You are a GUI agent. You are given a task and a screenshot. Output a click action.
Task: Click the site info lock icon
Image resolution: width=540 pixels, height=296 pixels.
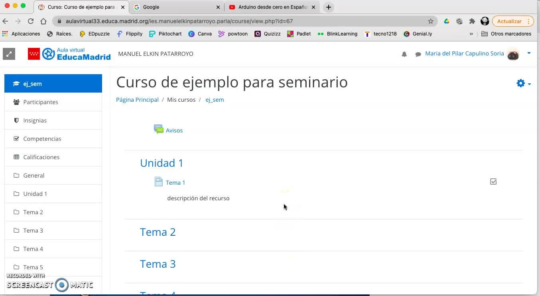tap(59, 21)
